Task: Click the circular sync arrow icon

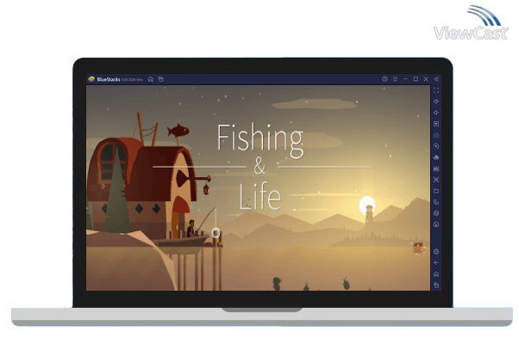Action: coord(436,146)
